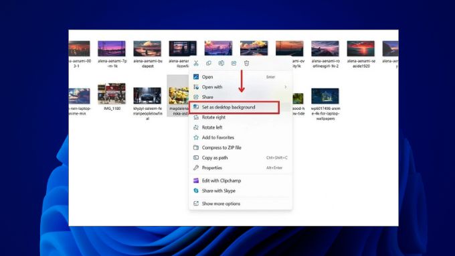Choose Share with Skype
This screenshot has width=455, height=256.
240,190
